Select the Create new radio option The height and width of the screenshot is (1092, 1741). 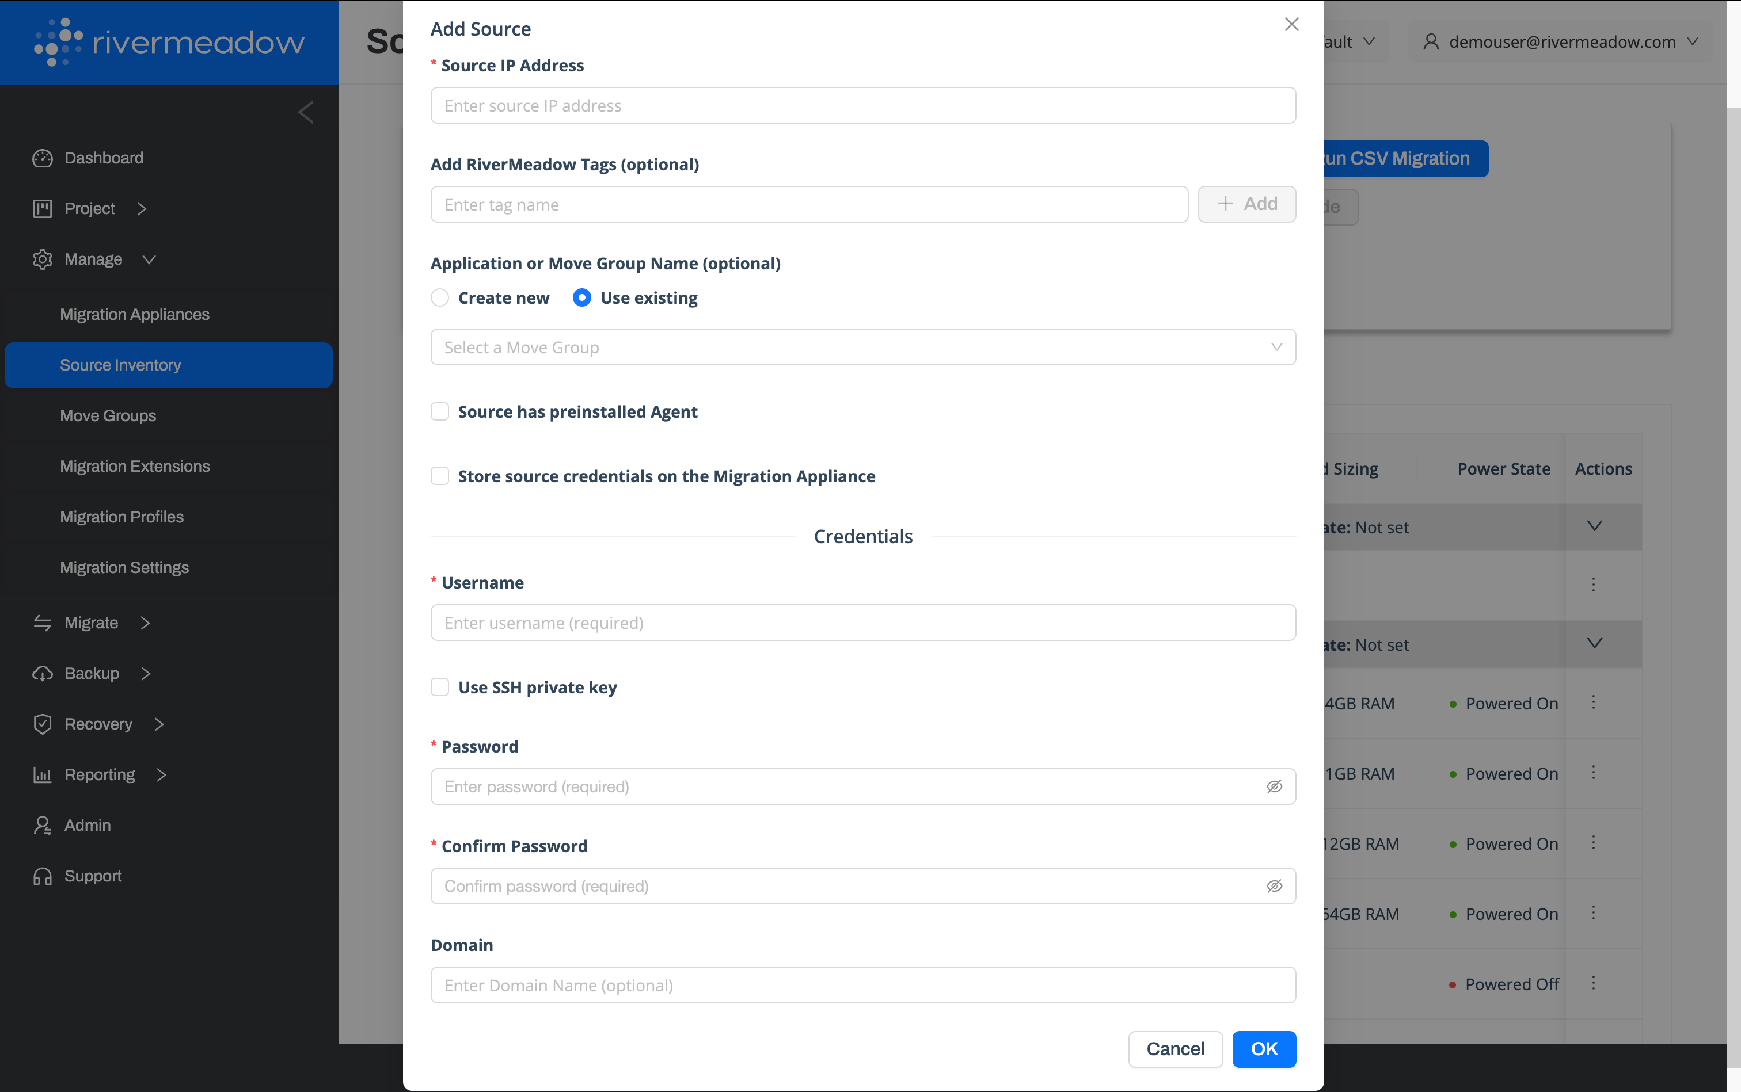click(440, 297)
